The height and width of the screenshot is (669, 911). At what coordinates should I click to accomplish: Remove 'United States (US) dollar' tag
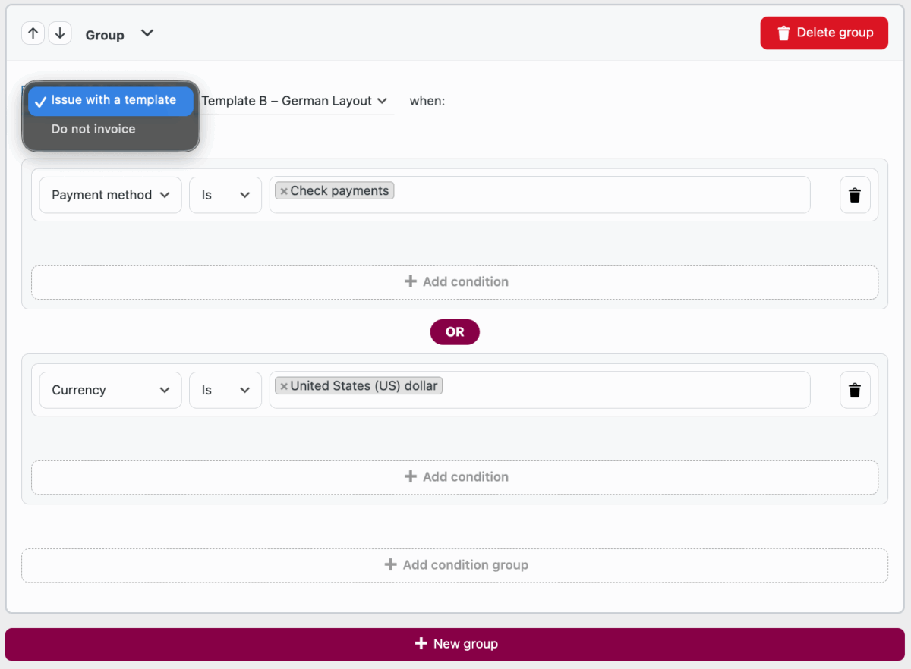click(284, 386)
